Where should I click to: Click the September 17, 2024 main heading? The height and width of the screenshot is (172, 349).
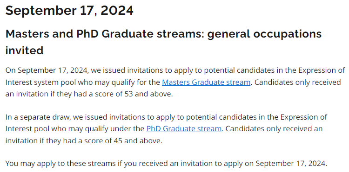click(69, 10)
